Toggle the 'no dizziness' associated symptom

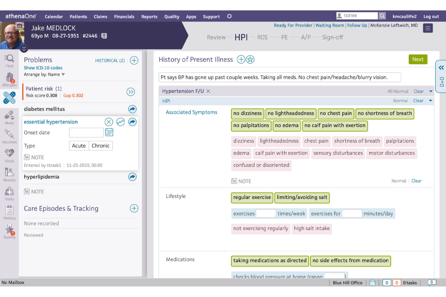[247, 113]
